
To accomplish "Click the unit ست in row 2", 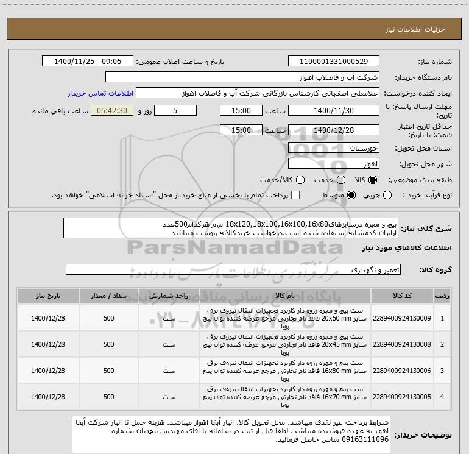I will point(169,345).
